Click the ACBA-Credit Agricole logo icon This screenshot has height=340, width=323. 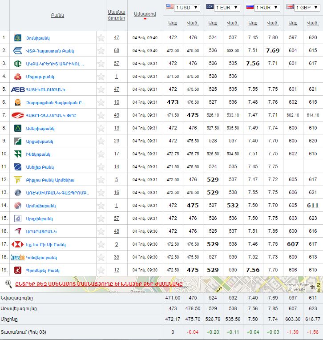[18, 64]
